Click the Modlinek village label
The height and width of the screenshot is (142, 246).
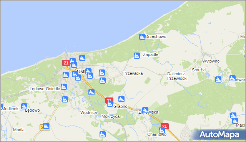point(10,109)
